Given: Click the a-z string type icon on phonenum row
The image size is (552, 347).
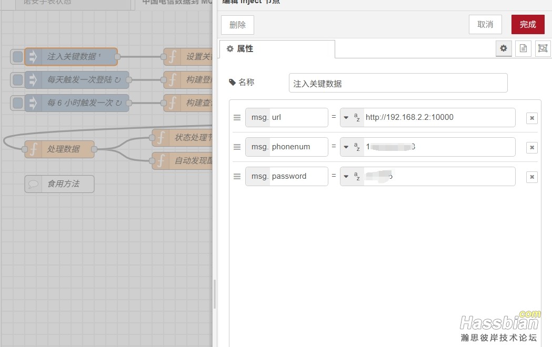Looking at the screenshot, I should pos(357,147).
